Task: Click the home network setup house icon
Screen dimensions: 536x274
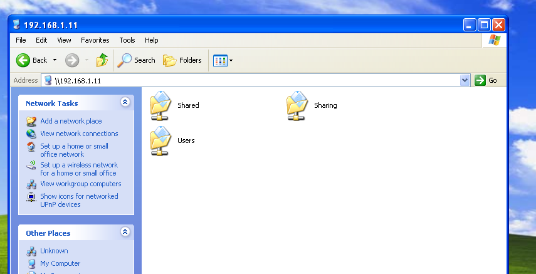Action: point(31,147)
